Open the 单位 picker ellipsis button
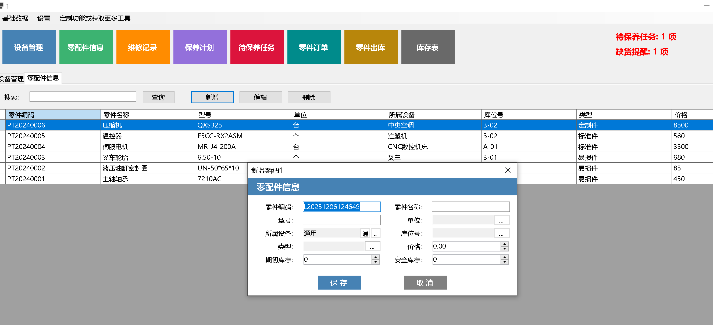 [x=501, y=220]
